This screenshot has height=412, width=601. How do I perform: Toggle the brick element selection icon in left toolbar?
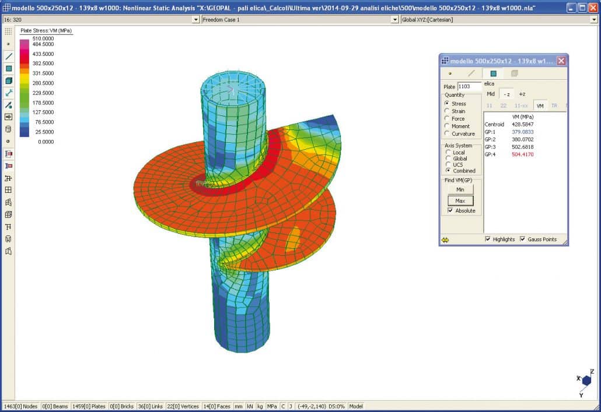pos(8,81)
